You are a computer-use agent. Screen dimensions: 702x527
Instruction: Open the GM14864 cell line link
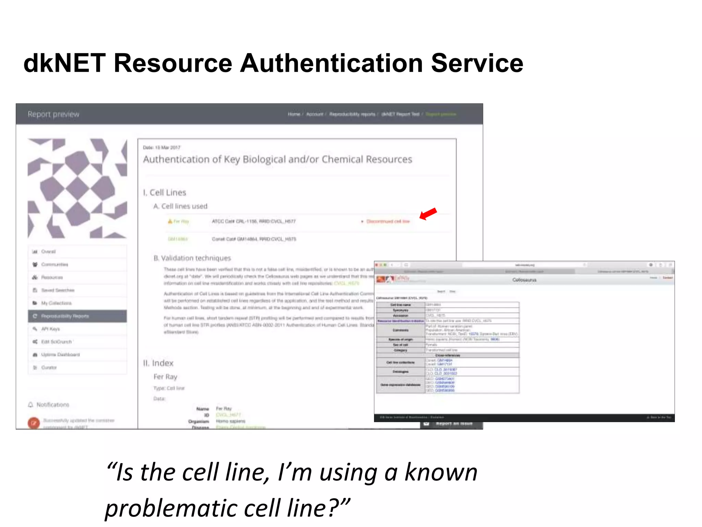(x=178, y=239)
